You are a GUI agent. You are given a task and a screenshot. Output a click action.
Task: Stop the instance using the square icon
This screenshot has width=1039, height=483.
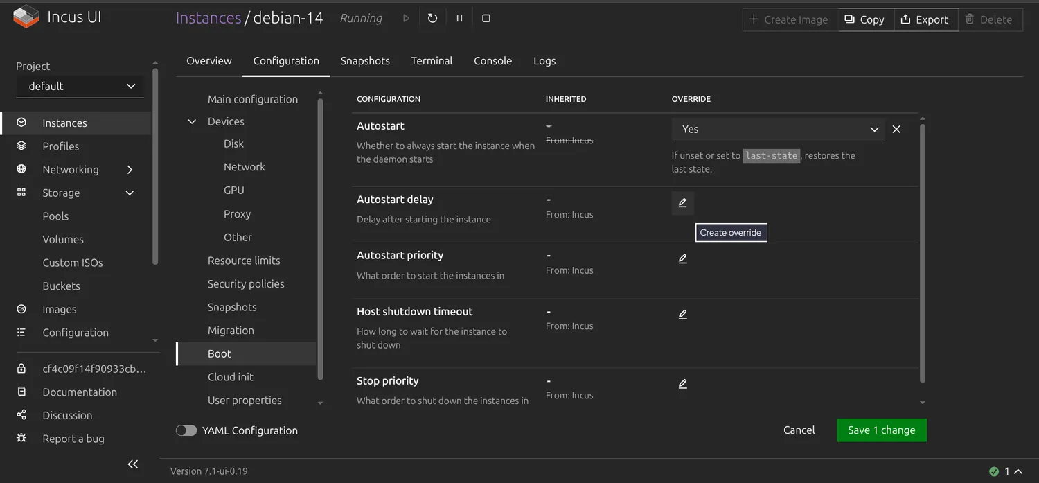(x=486, y=19)
